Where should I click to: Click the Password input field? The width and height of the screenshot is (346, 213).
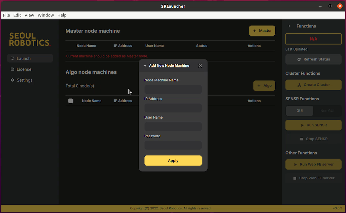point(173,145)
